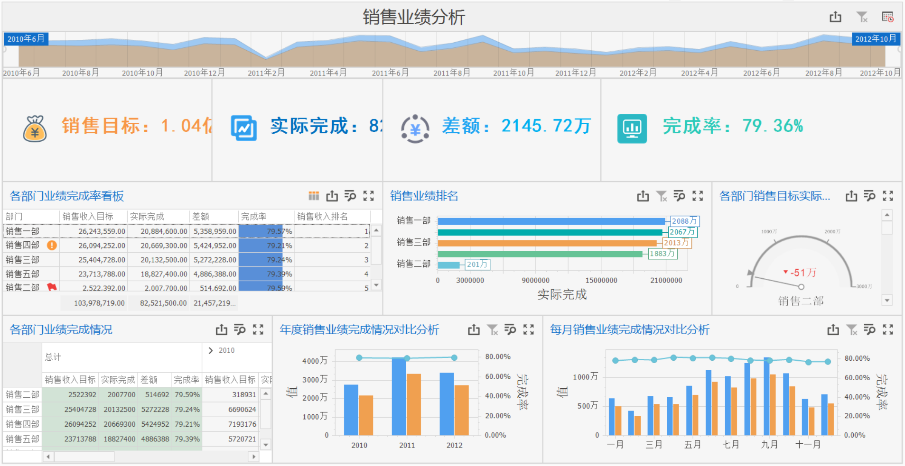Click the 20132500 cell in pivot table

pos(119,409)
